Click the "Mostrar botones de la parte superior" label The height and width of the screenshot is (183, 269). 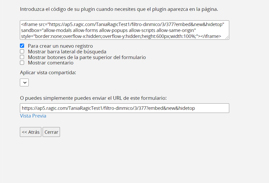87,57
